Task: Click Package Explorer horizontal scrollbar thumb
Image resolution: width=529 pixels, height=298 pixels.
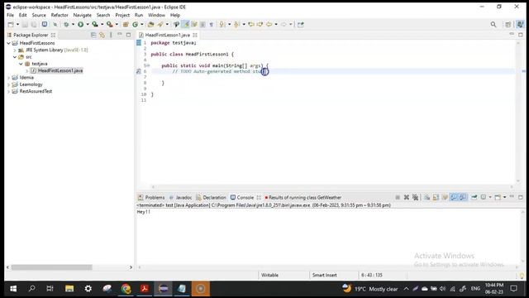Action: tap(51, 267)
